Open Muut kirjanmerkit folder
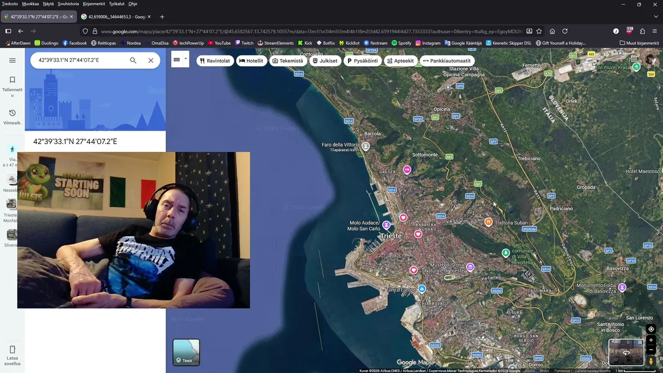The width and height of the screenshot is (663, 373). coord(639,43)
